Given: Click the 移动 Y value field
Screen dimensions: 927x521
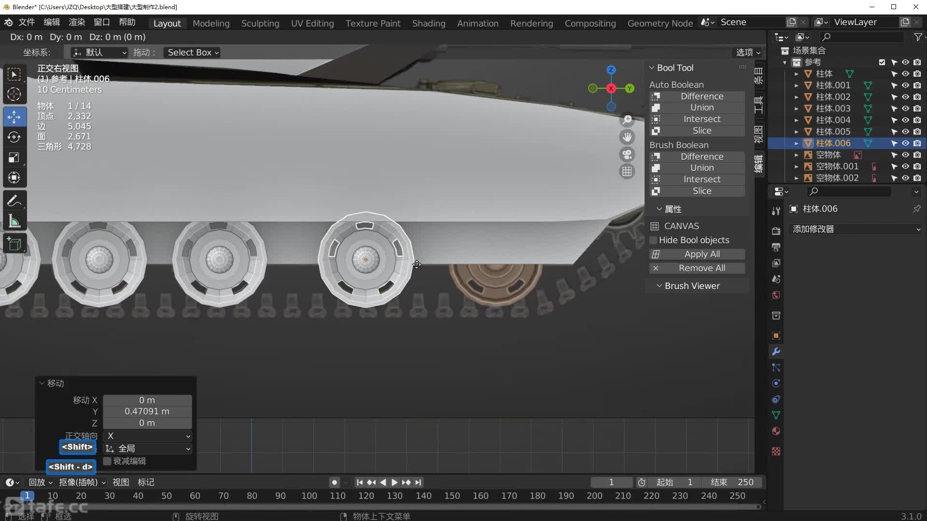Looking at the screenshot, I should pos(147,411).
